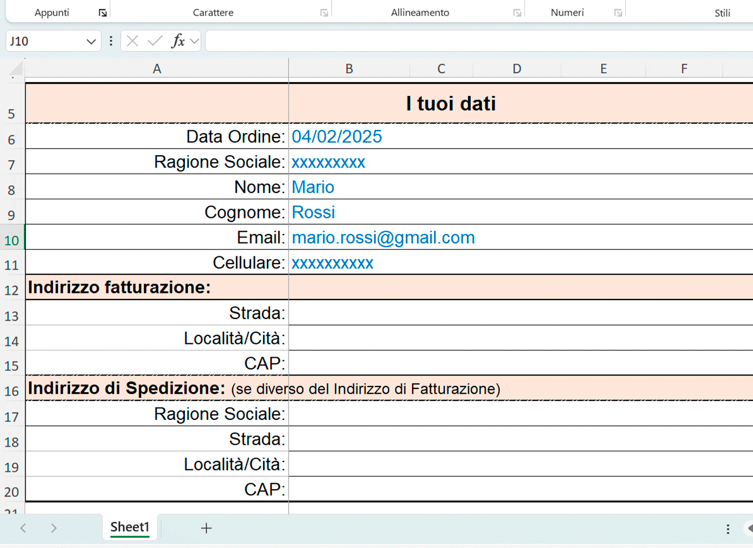Click the Name Box showing J10
Screen dimensions: 753x548
pyautogui.click(x=46, y=41)
